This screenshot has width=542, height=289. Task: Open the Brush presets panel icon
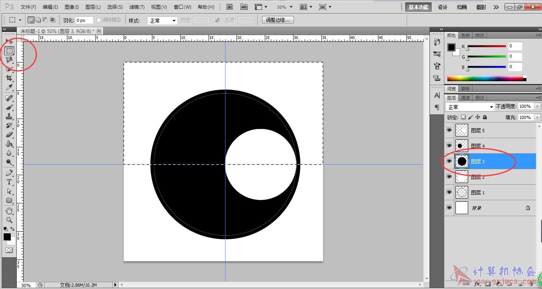(x=437, y=54)
